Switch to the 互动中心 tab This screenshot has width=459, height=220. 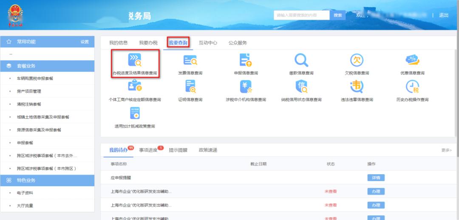click(x=208, y=43)
